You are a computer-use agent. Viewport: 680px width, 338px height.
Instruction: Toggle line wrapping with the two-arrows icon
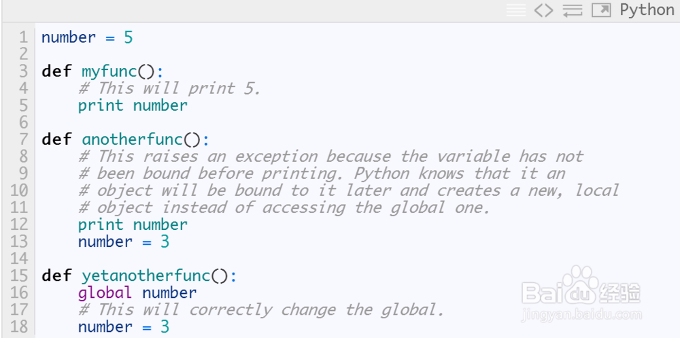[573, 10]
